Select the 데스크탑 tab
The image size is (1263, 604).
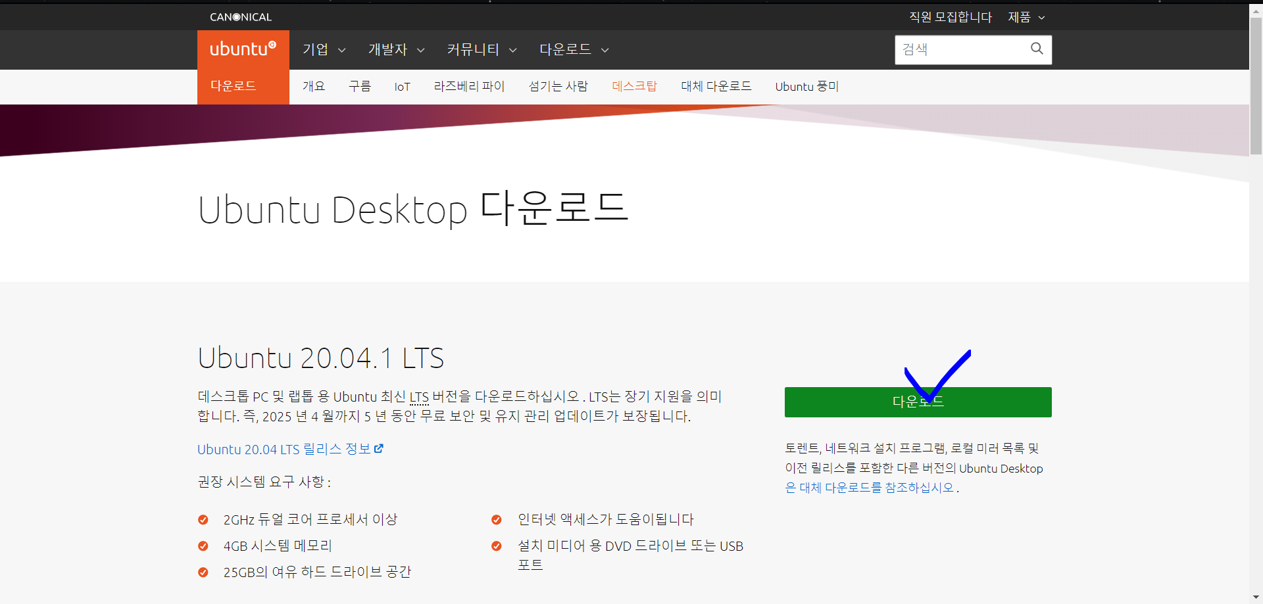[634, 86]
